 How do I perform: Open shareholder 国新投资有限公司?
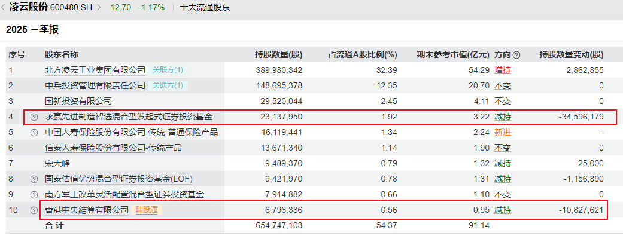pos(78,101)
